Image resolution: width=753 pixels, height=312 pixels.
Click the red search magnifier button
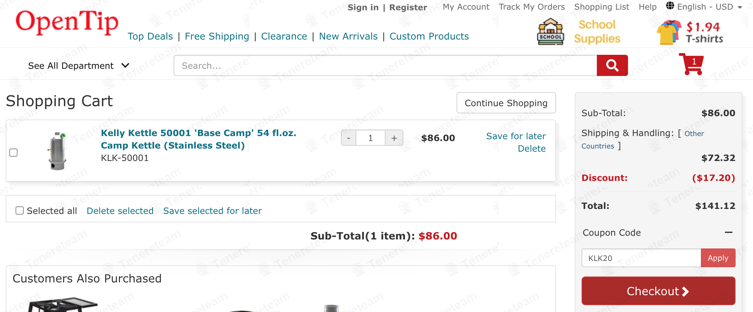click(x=612, y=65)
